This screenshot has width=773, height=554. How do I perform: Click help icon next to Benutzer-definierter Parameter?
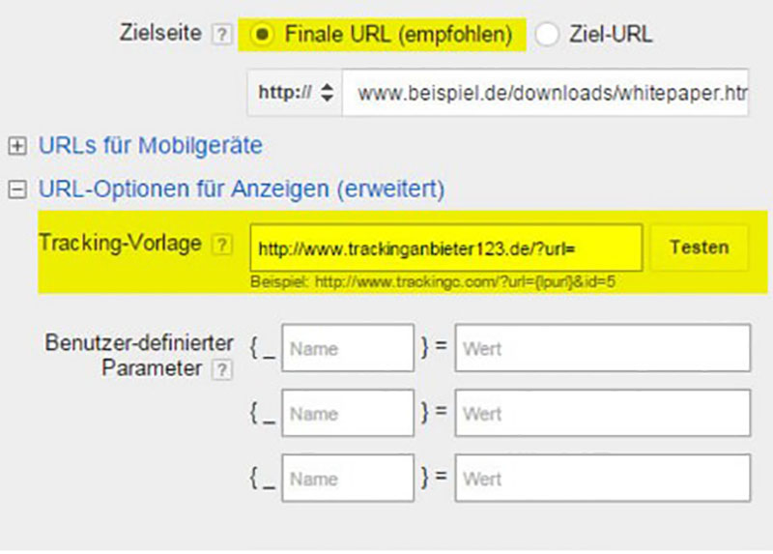(223, 369)
